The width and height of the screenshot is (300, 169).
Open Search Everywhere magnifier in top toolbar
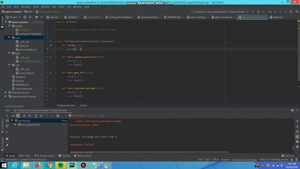[297, 12]
